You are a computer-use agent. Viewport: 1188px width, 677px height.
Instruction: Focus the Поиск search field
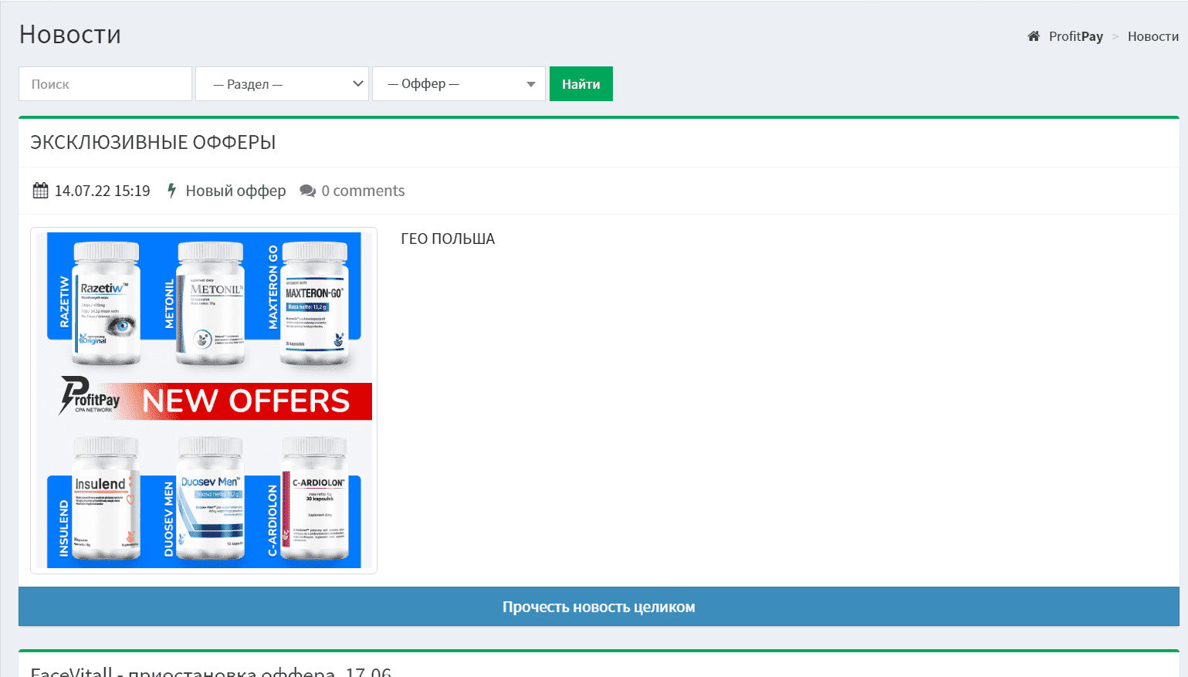(x=105, y=83)
